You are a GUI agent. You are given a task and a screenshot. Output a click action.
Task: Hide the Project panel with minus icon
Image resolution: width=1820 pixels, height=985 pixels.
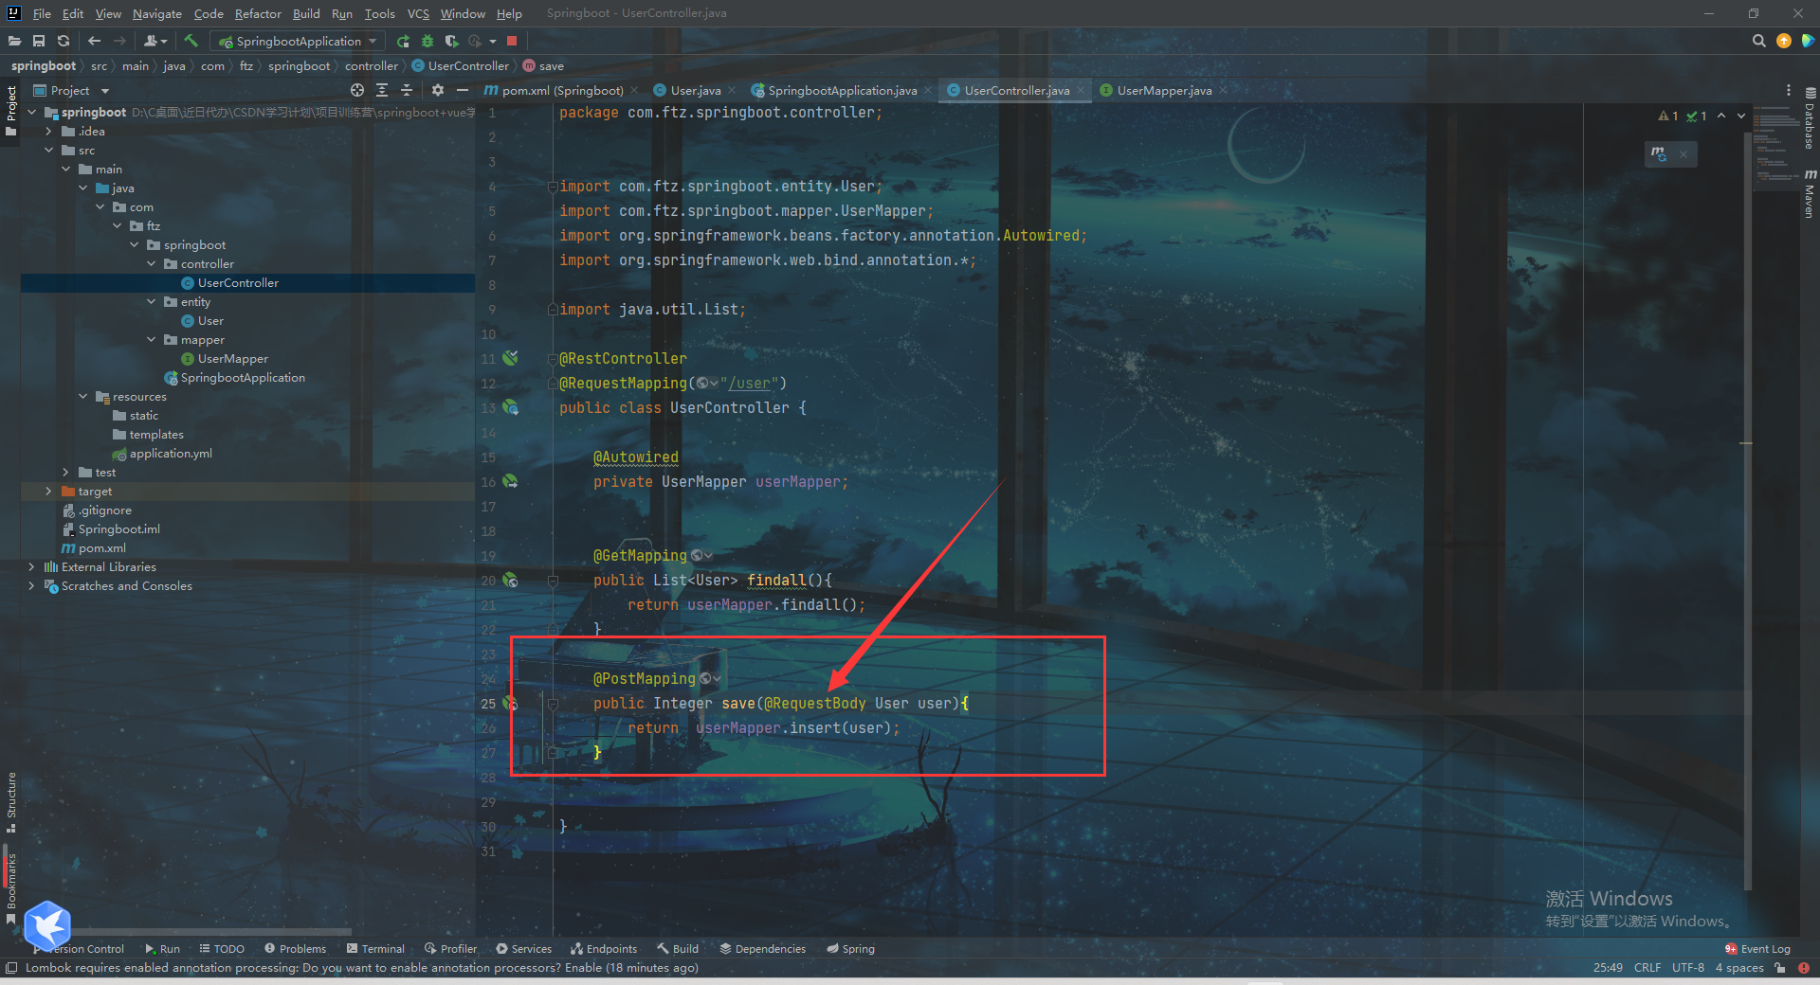pyautogui.click(x=463, y=90)
